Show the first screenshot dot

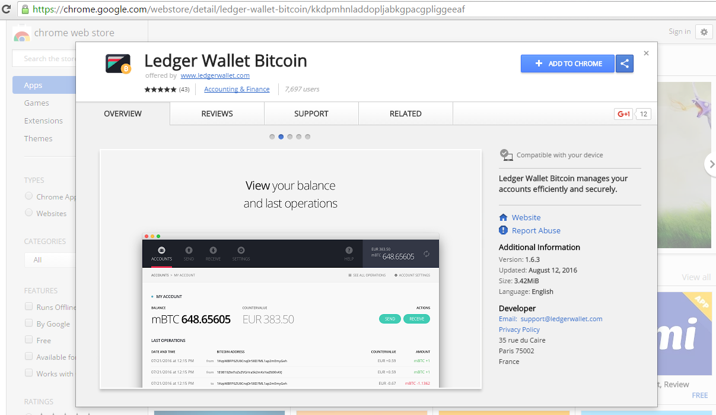click(x=272, y=137)
